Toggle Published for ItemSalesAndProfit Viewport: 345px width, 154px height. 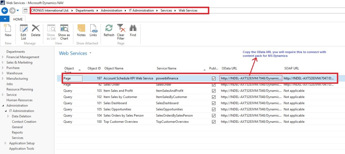tap(213, 91)
